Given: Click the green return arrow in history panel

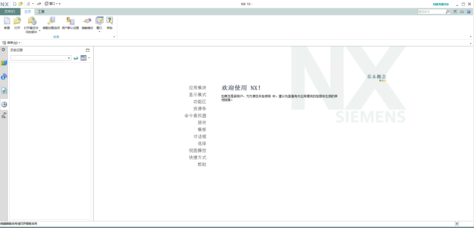Looking at the screenshot, I should [x=76, y=58].
